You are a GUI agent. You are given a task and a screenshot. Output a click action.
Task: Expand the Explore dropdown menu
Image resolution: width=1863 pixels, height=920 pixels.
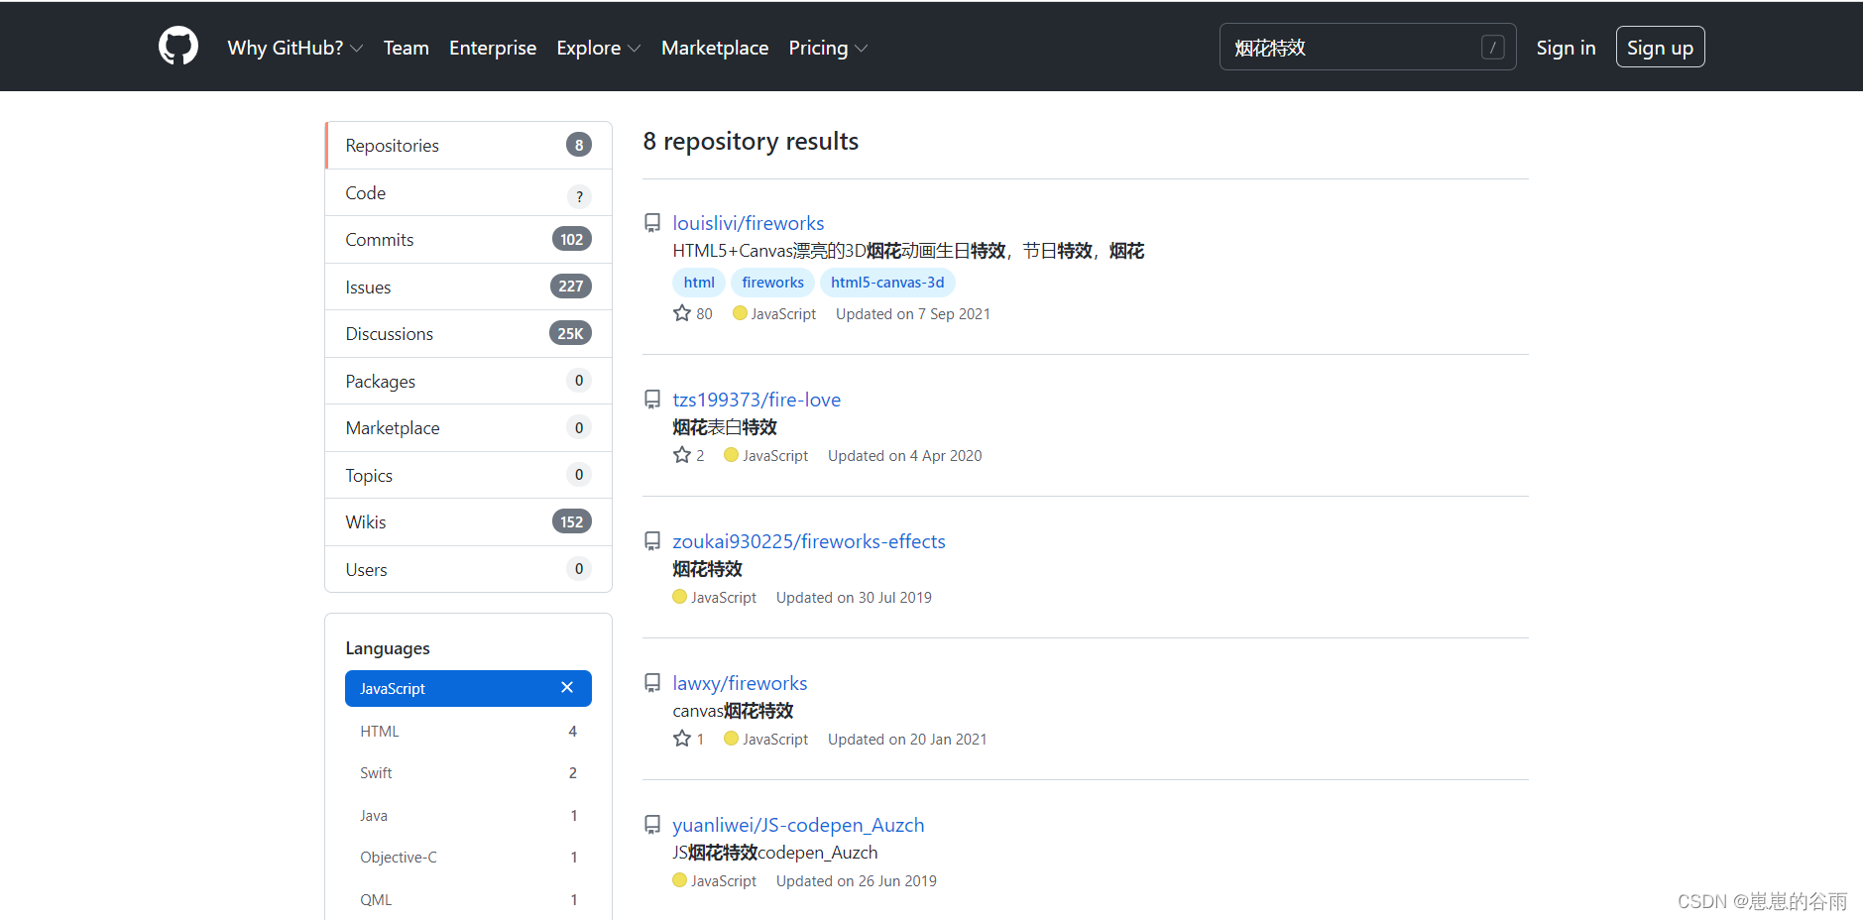click(x=599, y=48)
